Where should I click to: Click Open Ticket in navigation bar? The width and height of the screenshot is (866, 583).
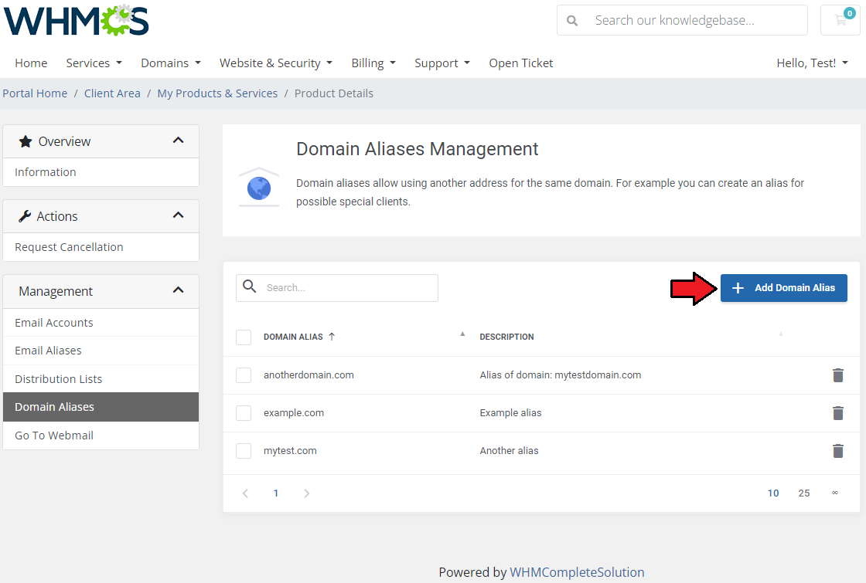pyautogui.click(x=521, y=63)
